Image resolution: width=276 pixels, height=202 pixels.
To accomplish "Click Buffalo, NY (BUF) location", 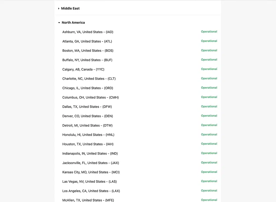I will click(x=87, y=60).
